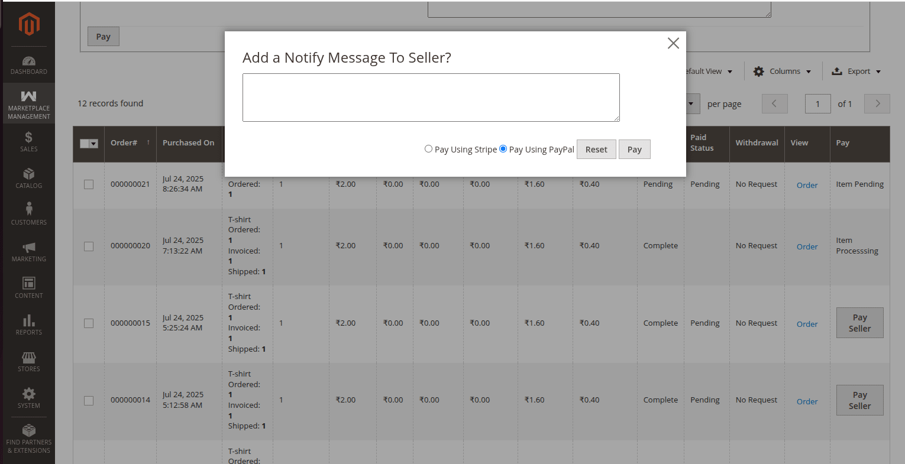Click 'Jul 24, 2025 5:12:58 AM' date cell
This screenshot has height=464, width=905.
[183, 400]
